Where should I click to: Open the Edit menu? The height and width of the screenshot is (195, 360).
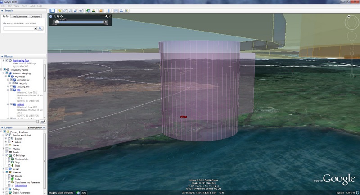pyautogui.click(x=9, y=6)
